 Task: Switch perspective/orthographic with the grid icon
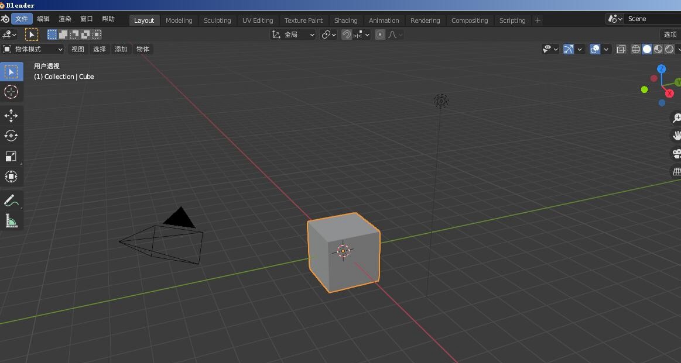(676, 171)
